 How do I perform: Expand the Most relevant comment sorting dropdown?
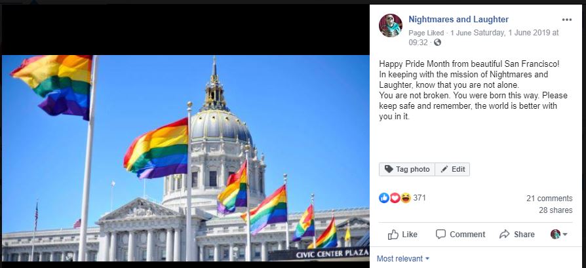(403, 259)
